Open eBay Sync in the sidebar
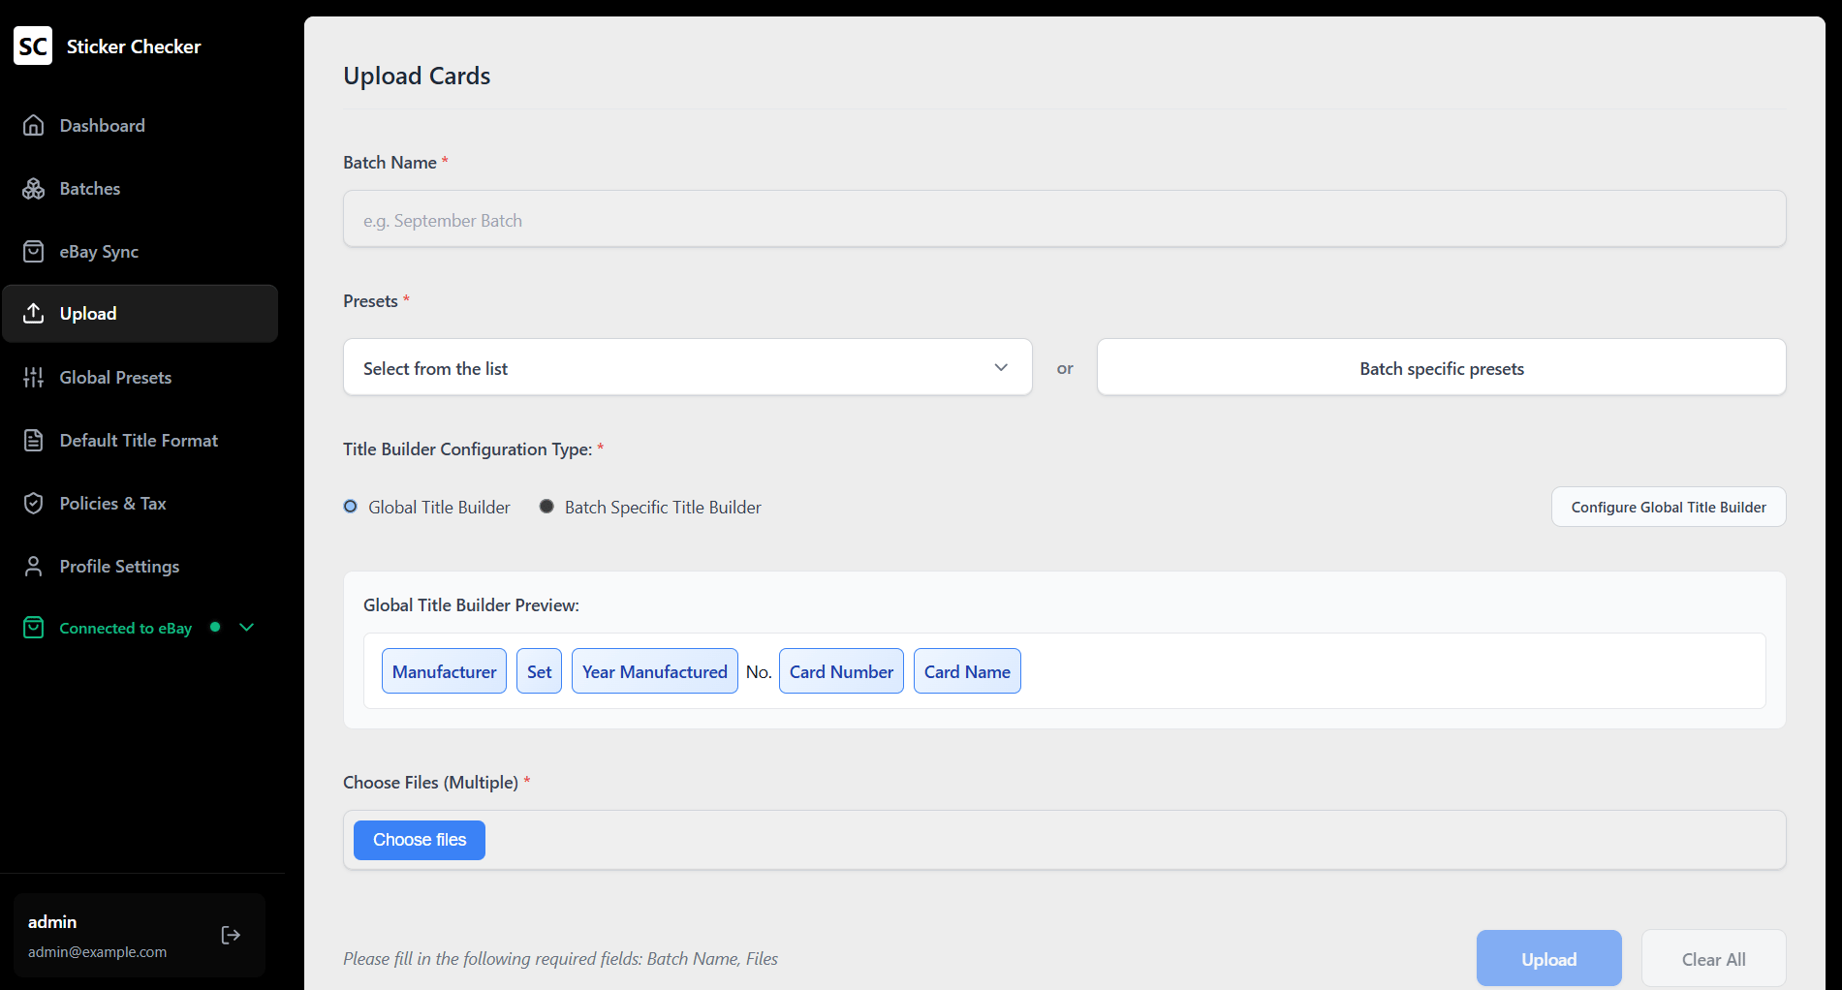 click(140, 251)
